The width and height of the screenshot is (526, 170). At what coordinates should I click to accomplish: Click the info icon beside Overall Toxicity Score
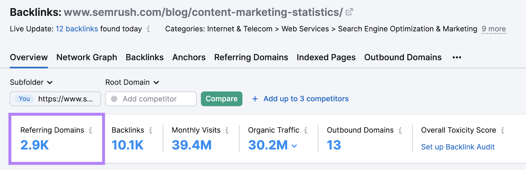[503, 131]
